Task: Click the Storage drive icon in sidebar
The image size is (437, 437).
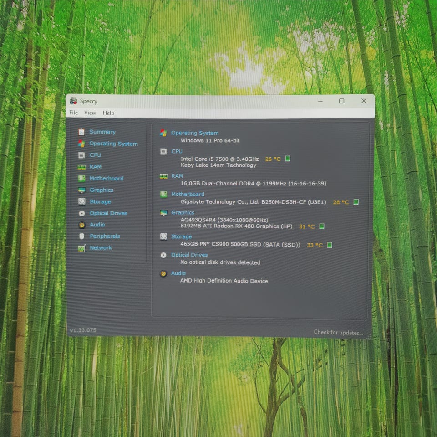Action: (81, 201)
